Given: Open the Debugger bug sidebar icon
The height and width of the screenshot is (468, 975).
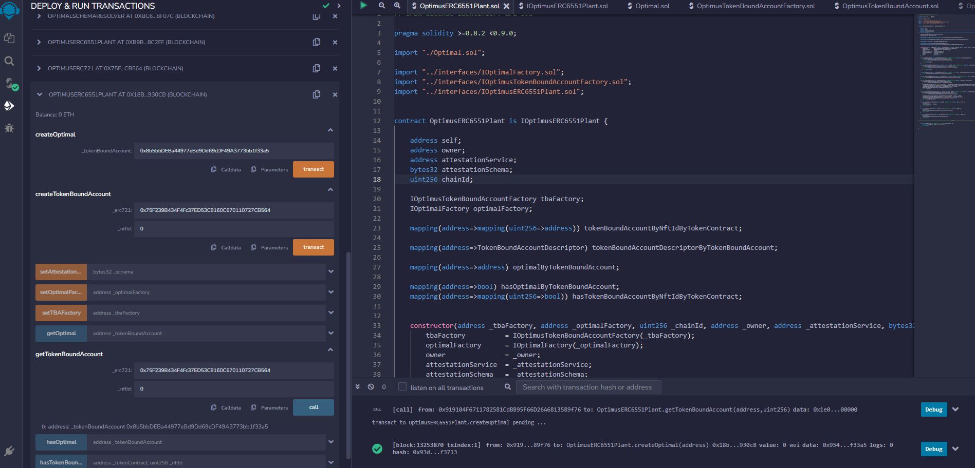Looking at the screenshot, I should pyautogui.click(x=9, y=128).
